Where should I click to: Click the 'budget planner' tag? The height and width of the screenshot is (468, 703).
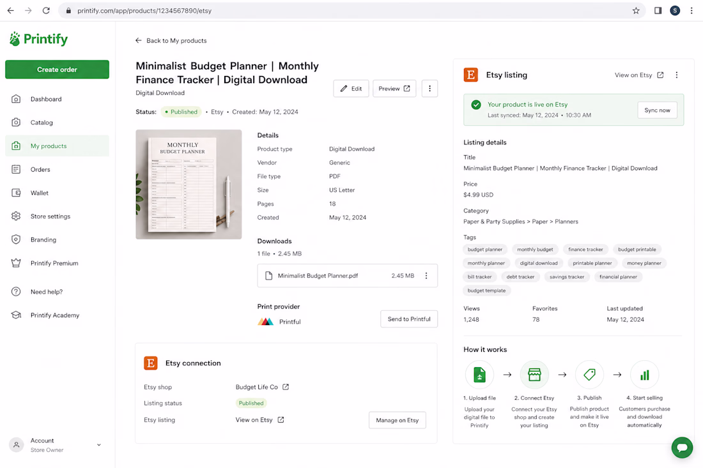pos(484,250)
